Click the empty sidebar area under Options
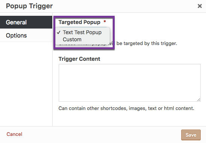 point(26,84)
